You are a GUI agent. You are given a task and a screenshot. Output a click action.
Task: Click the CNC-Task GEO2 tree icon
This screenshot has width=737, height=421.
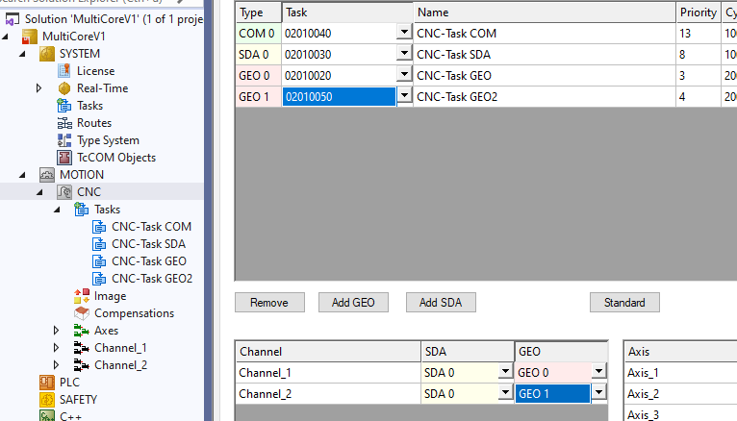(x=99, y=279)
